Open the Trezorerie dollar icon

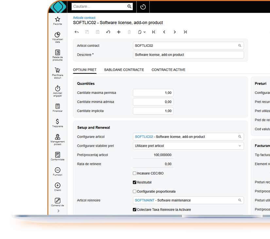click(58, 122)
